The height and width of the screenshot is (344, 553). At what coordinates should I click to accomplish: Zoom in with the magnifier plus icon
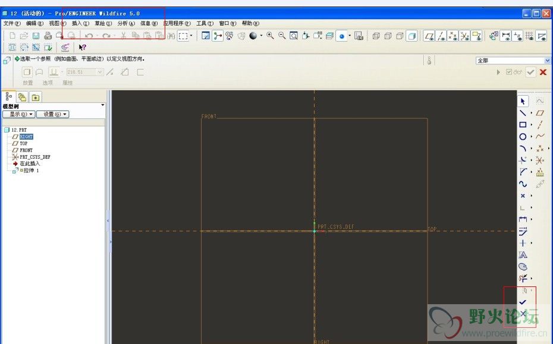click(270, 36)
